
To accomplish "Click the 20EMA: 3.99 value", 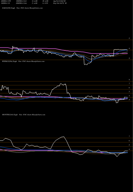I will pos(6,1).
